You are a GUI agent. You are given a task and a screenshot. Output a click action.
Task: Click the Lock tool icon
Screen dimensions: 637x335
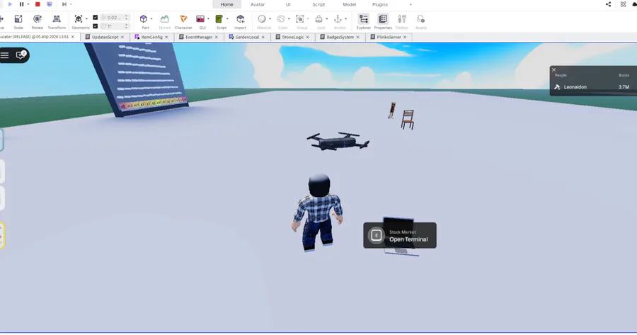pos(319,18)
